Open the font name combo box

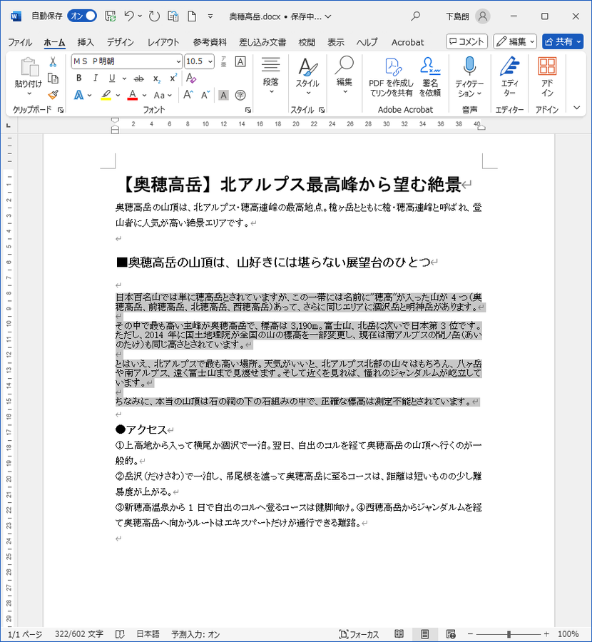tap(127, 61)
